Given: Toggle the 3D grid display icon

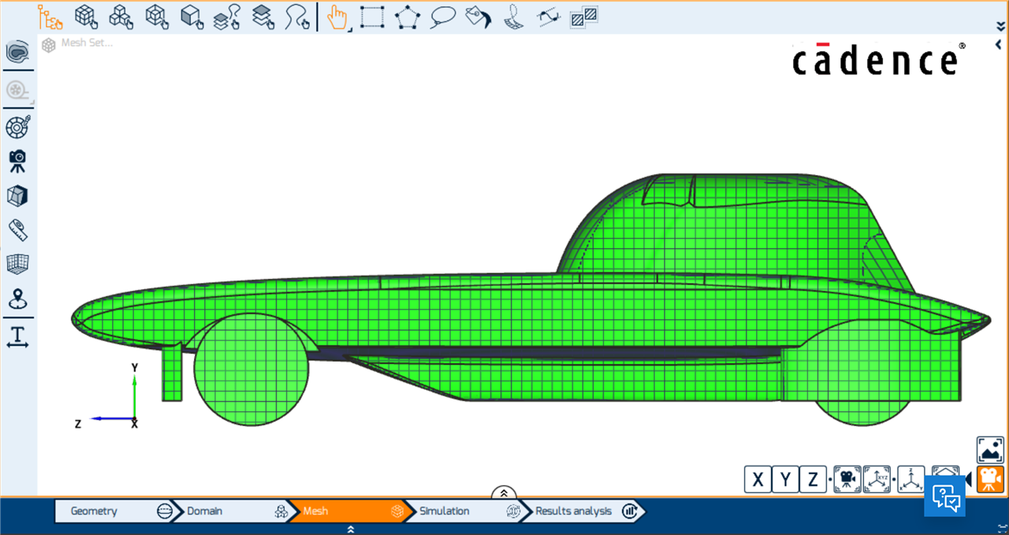Looking at the screenshot, I should [17, 264].
